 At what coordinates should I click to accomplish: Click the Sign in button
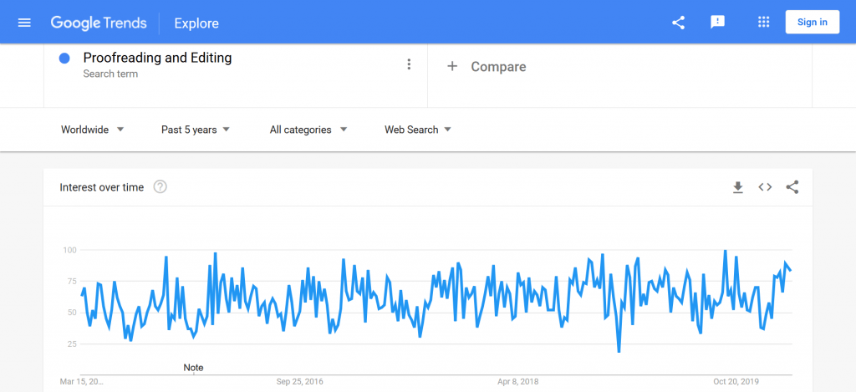click(x=813, y=23)
